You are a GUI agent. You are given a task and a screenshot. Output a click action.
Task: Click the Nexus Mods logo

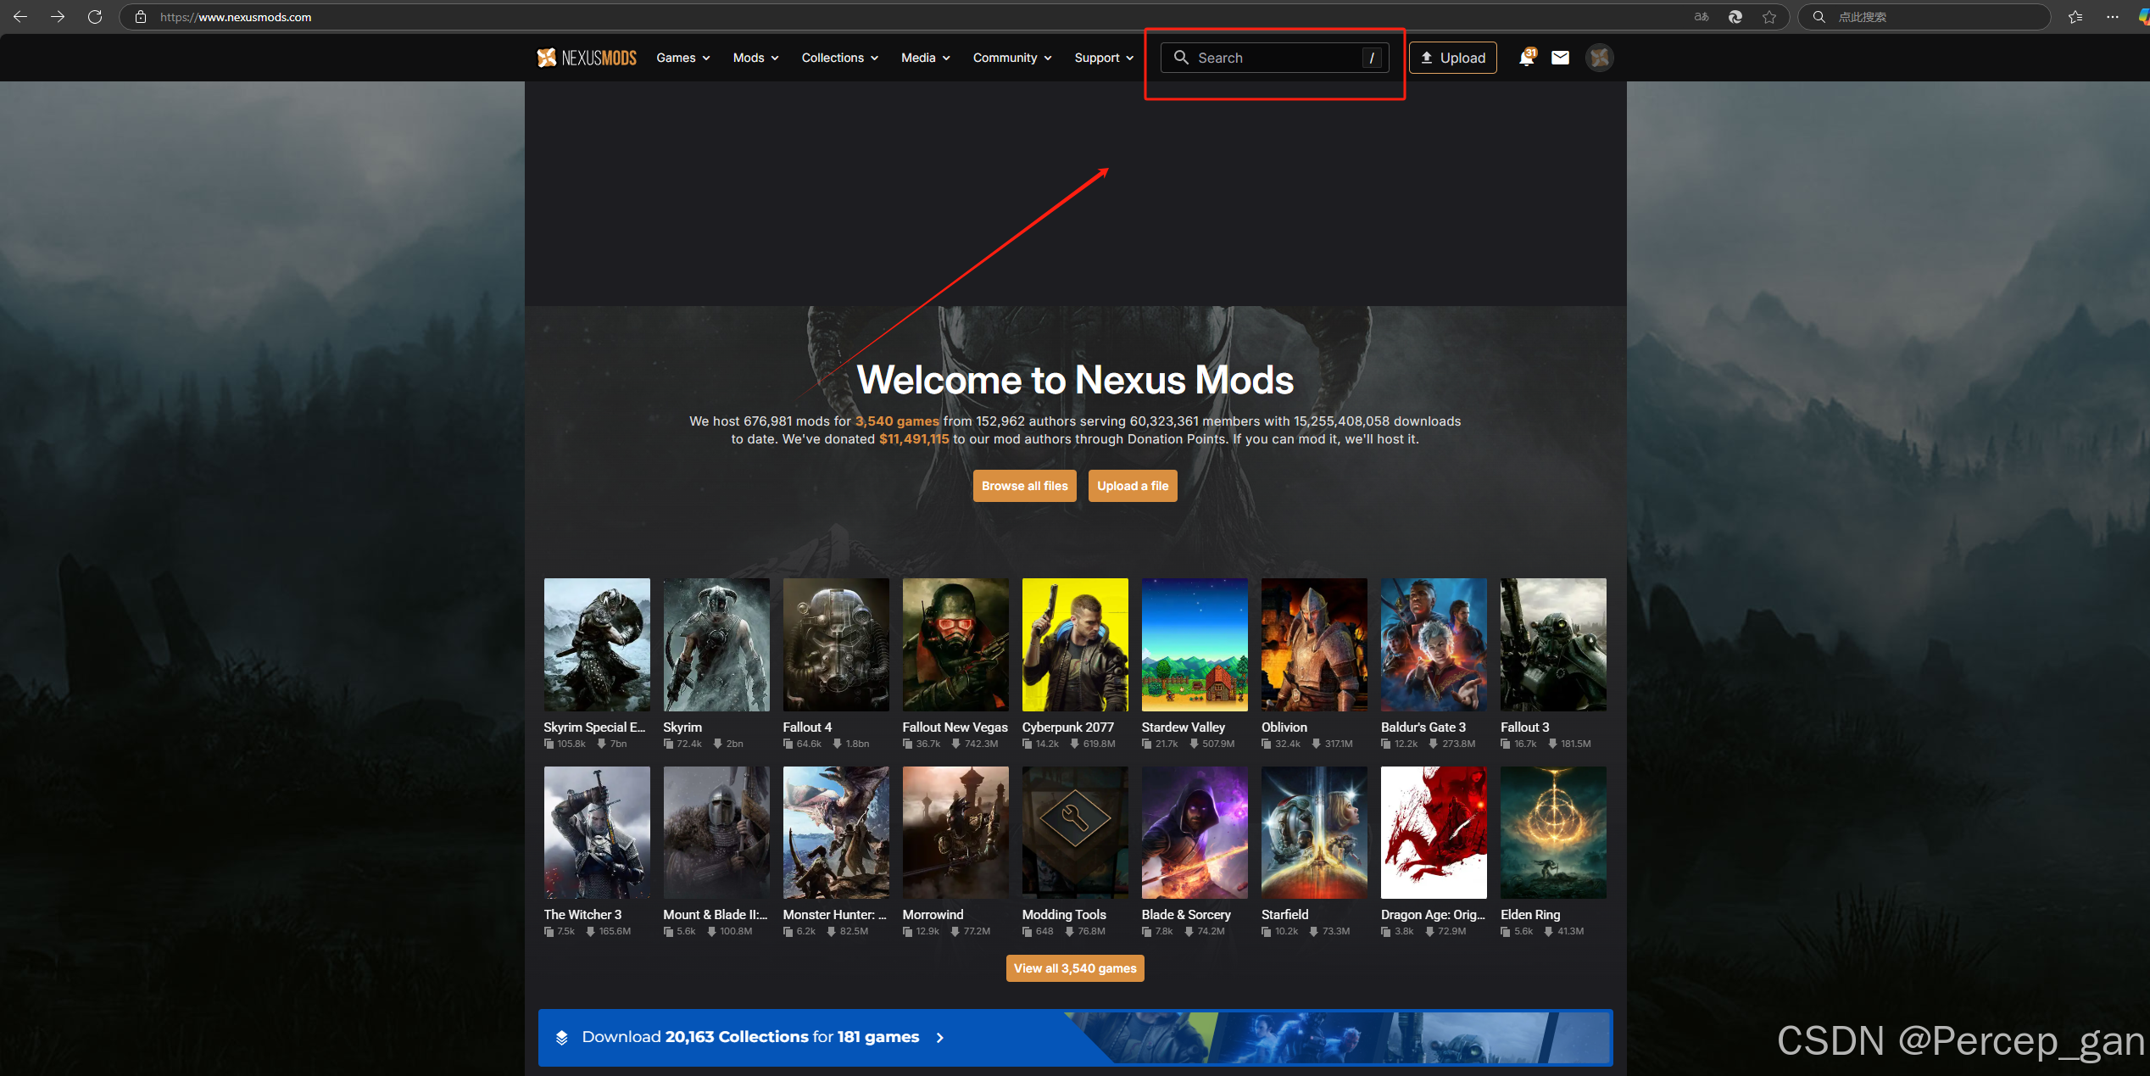click(587, 58)
